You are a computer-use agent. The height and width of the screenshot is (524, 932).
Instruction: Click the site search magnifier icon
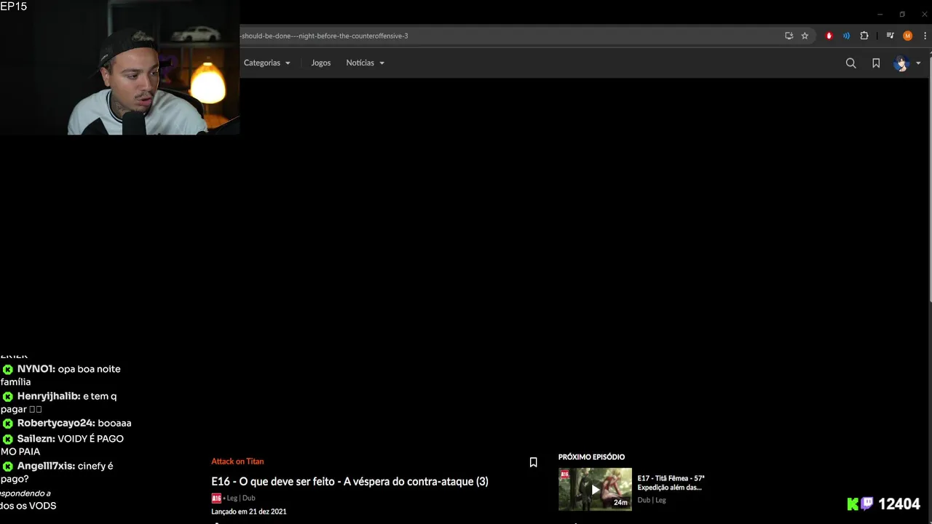pyautogui.click(x=850, y=63)
